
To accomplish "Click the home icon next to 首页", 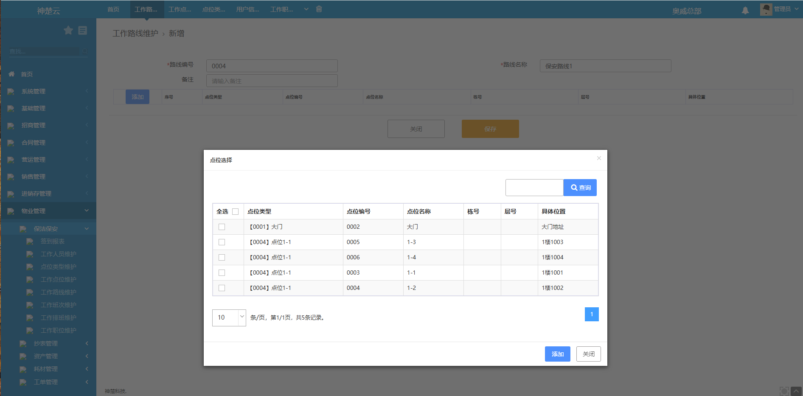I will coord(11,74).
